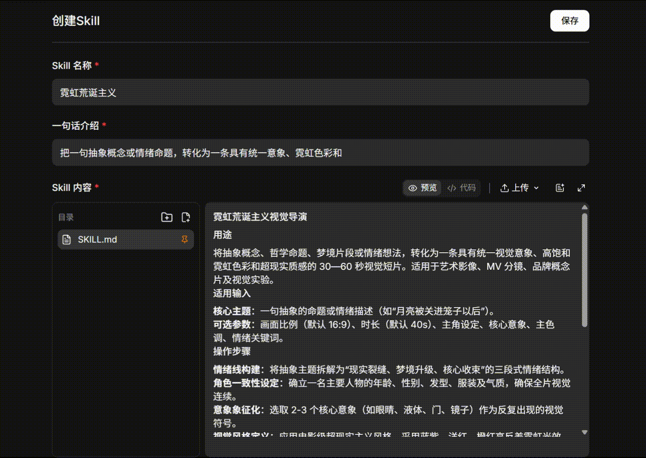Click the 目录 panel label
Image resolution: width=646 pixels, height=458 pixels.
tap(66, 217)
